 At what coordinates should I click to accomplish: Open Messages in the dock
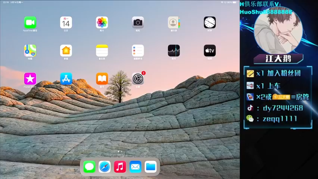pyautogui.click(x=89, y=167)
